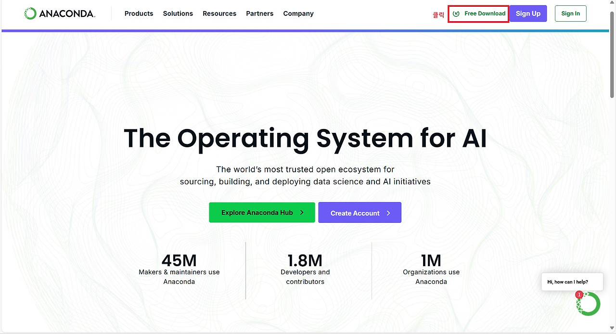The image size is (616, 334).
Task: Click the Sign In button
Action: [571, 13]
